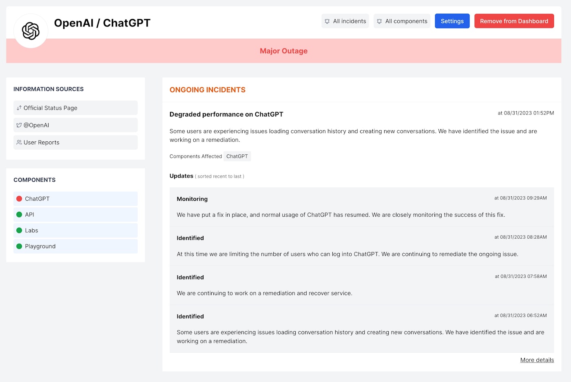The width and height of the screenshot is (571, 382).
Task: Click the Twitter bird icon beside @OpenAI
Action: [x=19, y=125]
